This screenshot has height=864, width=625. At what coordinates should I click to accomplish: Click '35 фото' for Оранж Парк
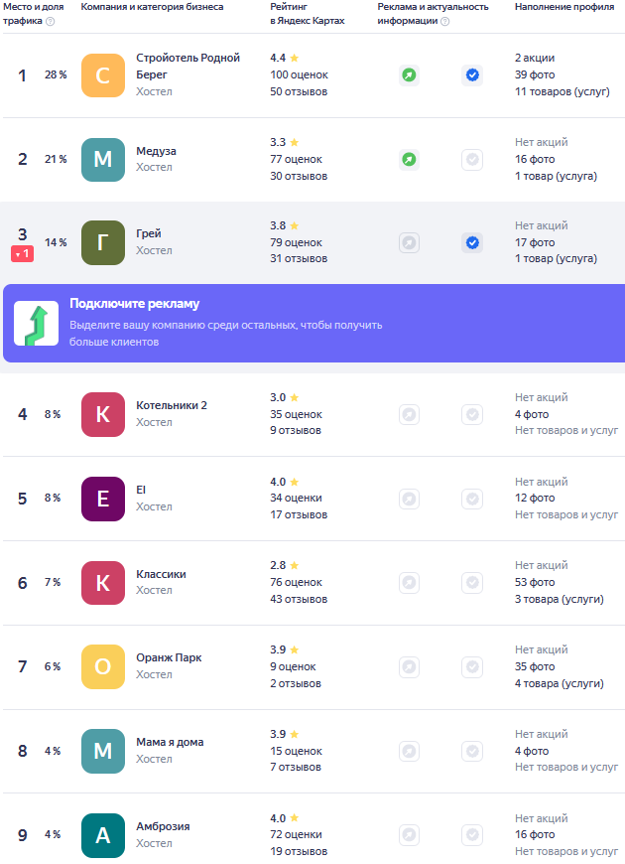coord(535,666)
